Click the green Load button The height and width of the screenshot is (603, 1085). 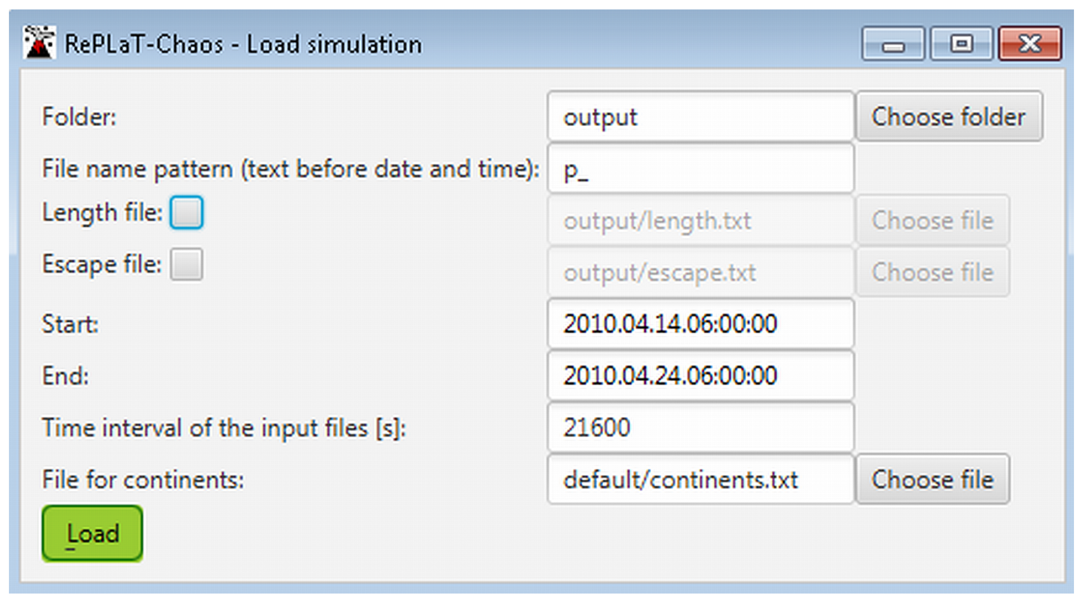tap(92, 534)
